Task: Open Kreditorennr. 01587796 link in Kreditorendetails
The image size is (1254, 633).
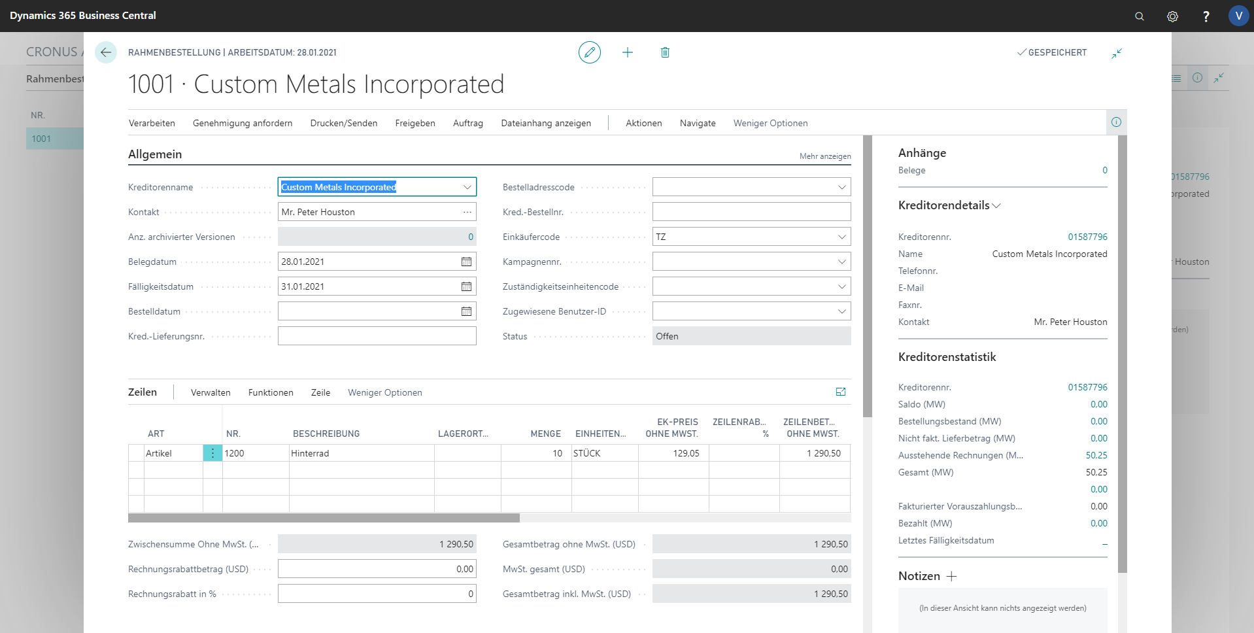Action: pyautogui.click(x=1087, y=237)
